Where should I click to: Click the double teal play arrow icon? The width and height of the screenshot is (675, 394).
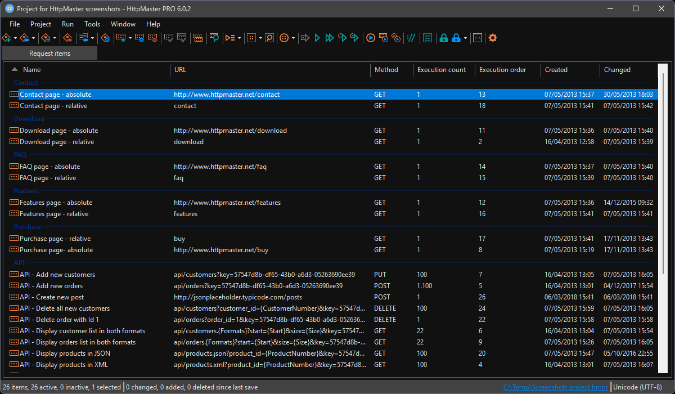330,38
